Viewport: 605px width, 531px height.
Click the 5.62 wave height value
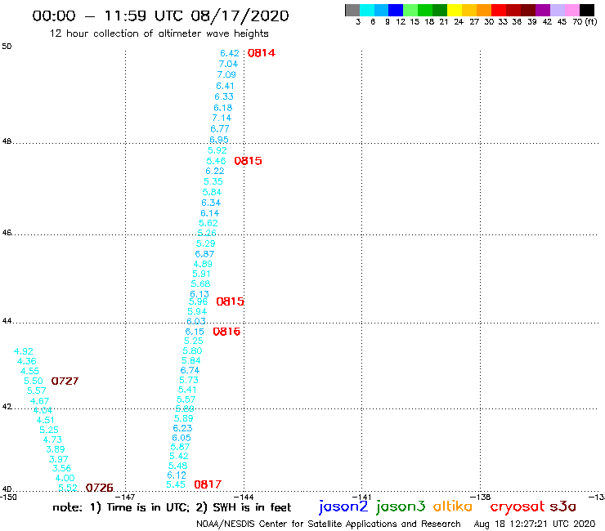tap(208, 223)
